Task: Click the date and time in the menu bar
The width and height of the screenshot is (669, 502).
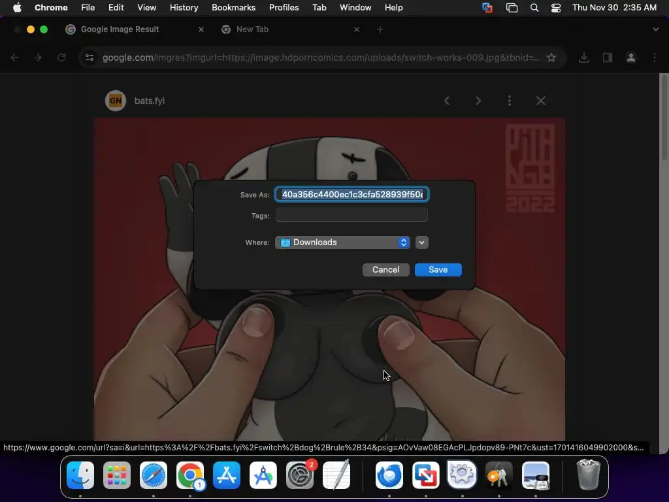Action: [x=614, y=7]
